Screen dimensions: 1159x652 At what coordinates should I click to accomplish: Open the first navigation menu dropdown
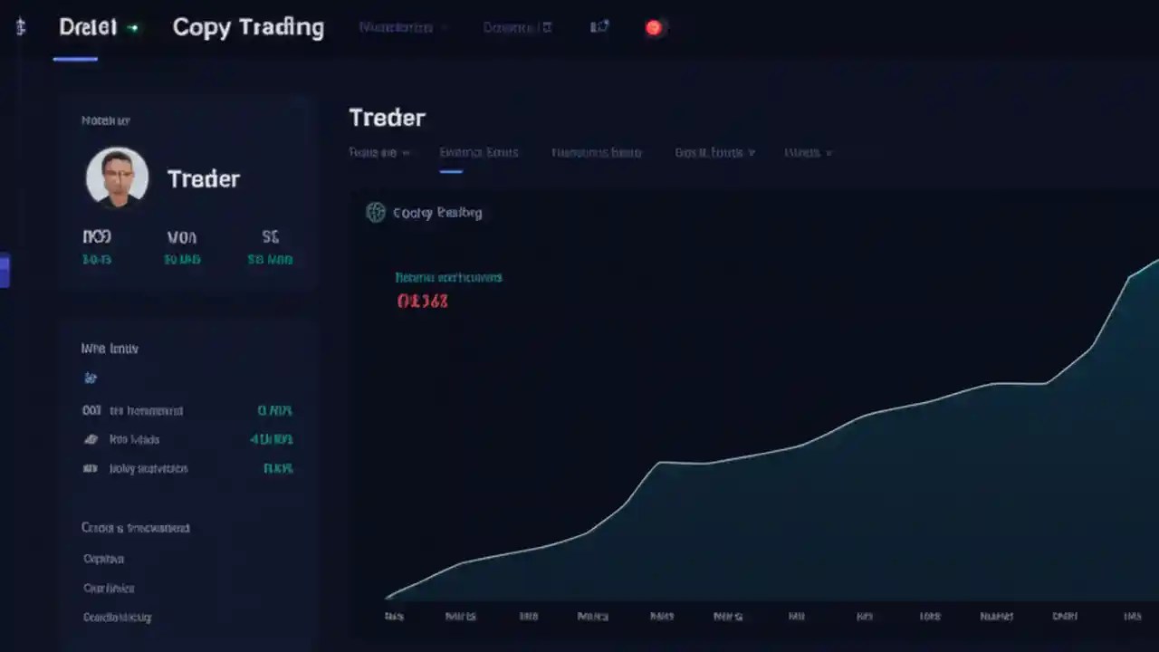click(x=396, y=27)
